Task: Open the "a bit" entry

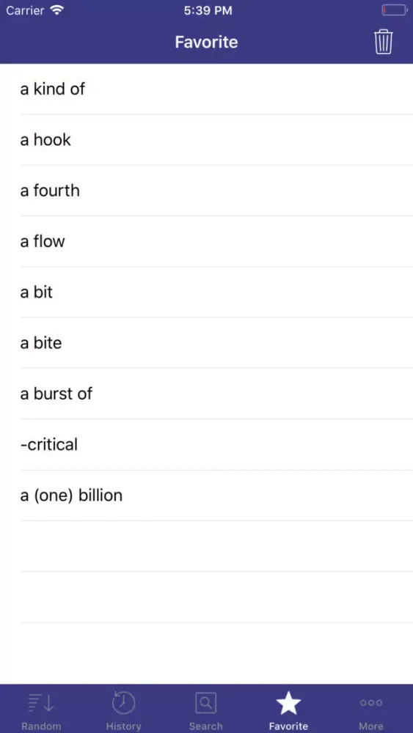Action: [206, 292]
